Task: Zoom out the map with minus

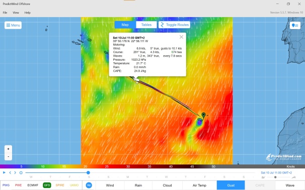Action: click(x=8, y=156)
